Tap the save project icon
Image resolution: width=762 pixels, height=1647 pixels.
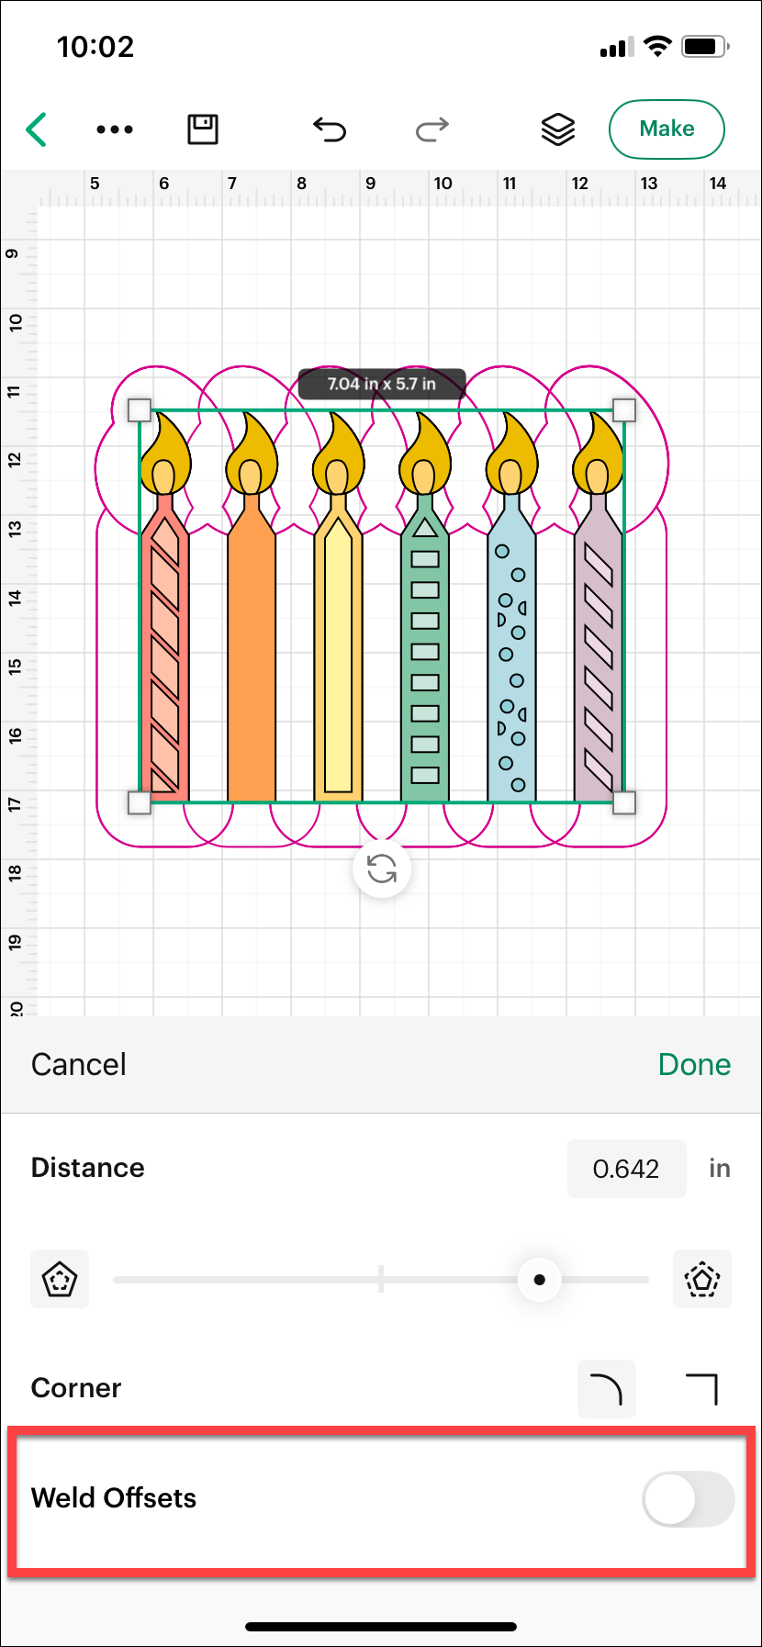point(203,129)
